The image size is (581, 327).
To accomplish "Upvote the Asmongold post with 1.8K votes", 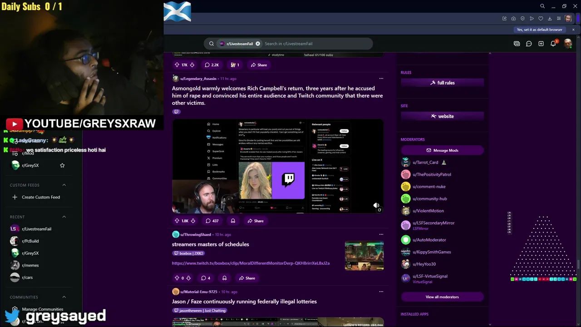I will point(177,221).
